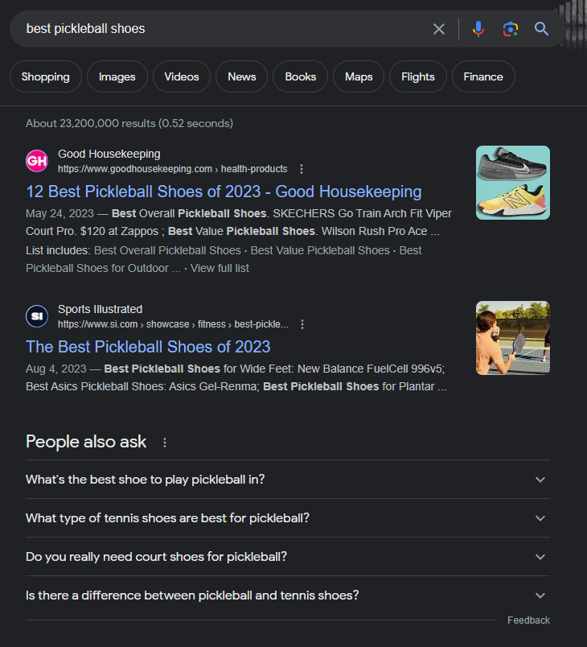Expand 'Do you really need court shoes for pickleball?'
Screen dimensions: 587x647
[288, 557]
